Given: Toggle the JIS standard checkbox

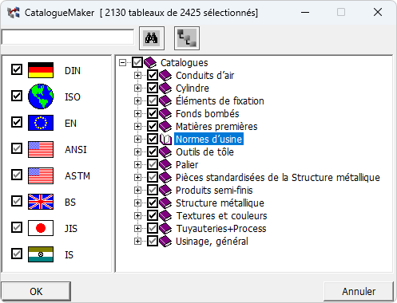Looking at the screenshot, I should 17,227.
